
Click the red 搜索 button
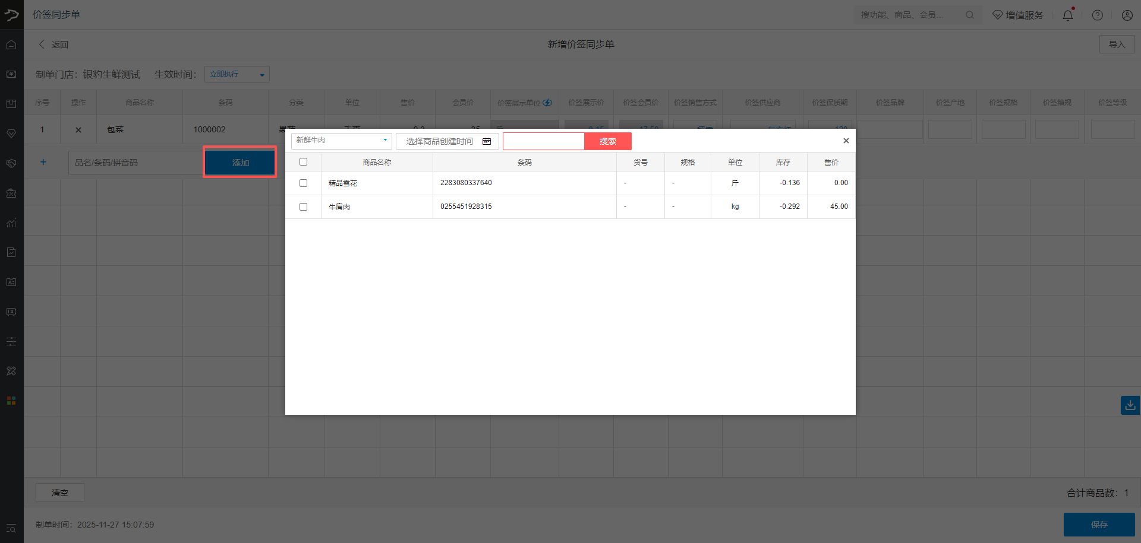[x=607, y=141]
